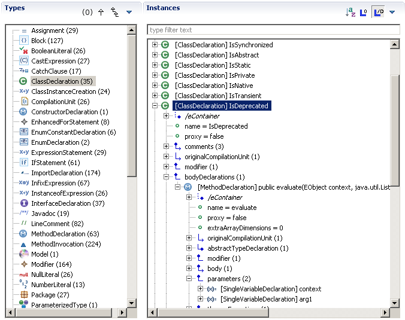Click the MethodInvocation type icon
The height and width of the screenshot is (320, 405).
(x=23, y=245)
